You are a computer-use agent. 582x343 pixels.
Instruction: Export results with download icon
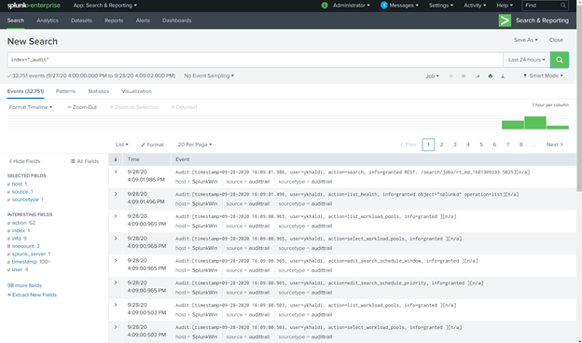(503, 76)
